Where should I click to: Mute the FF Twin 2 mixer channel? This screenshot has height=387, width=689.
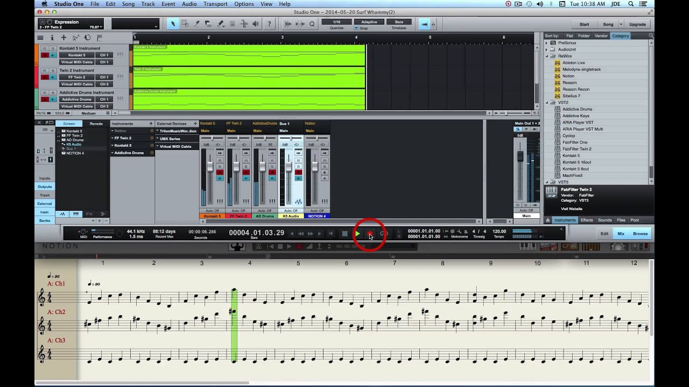tap(246, 160)
